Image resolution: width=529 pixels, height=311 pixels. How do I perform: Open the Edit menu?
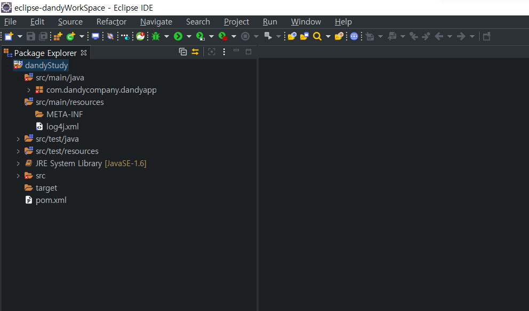[37, 22]
